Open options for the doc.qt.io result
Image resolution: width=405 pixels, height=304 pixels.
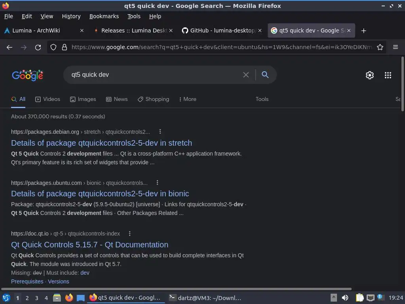coord(130,234)
